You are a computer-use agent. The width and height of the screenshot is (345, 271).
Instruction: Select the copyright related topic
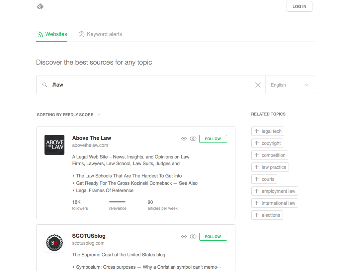tap(267, 143)
